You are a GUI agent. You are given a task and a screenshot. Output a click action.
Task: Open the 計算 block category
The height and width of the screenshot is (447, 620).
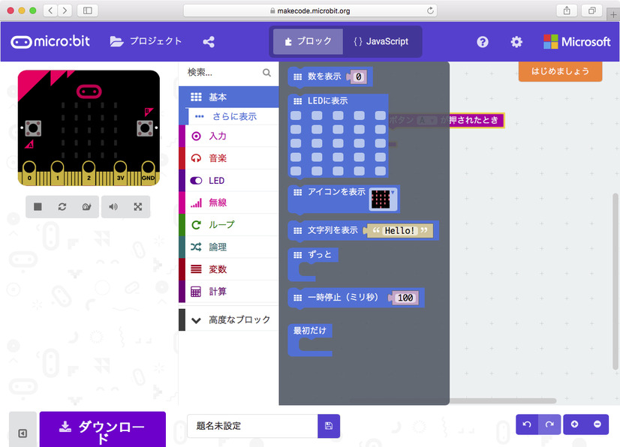229,292
